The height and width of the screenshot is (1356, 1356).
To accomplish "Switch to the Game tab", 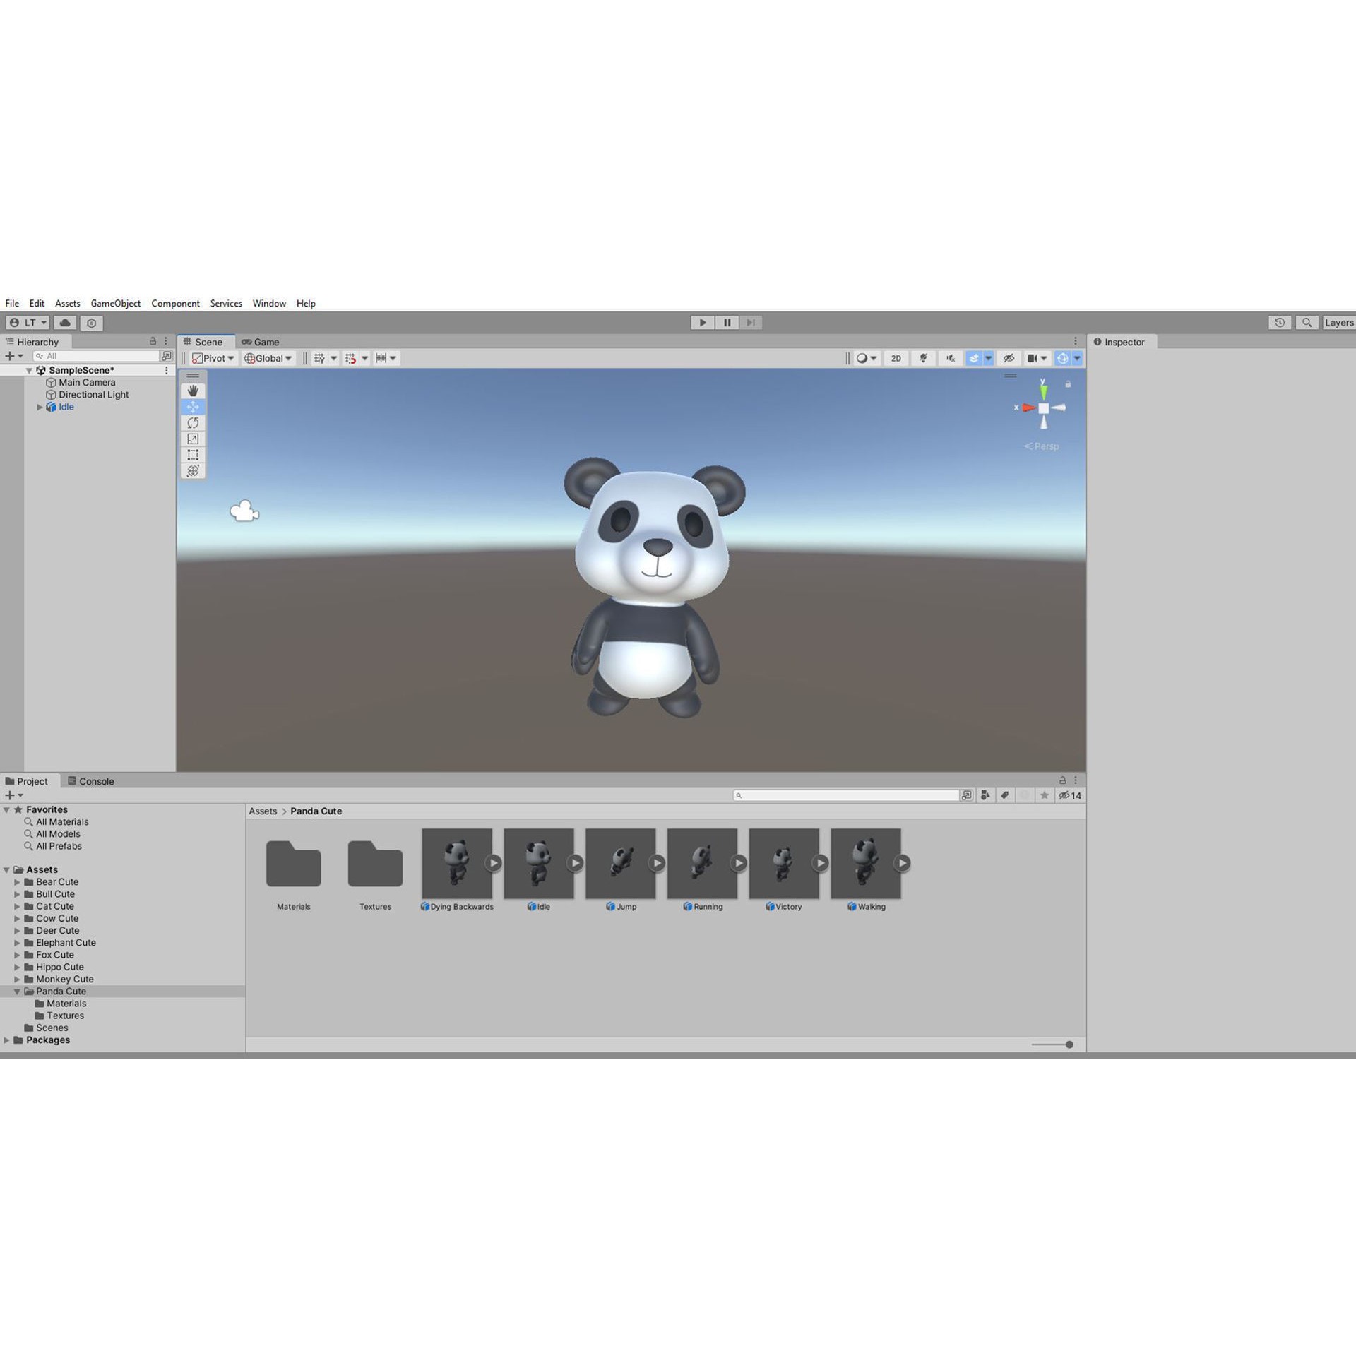I will (x=263, y=342).
